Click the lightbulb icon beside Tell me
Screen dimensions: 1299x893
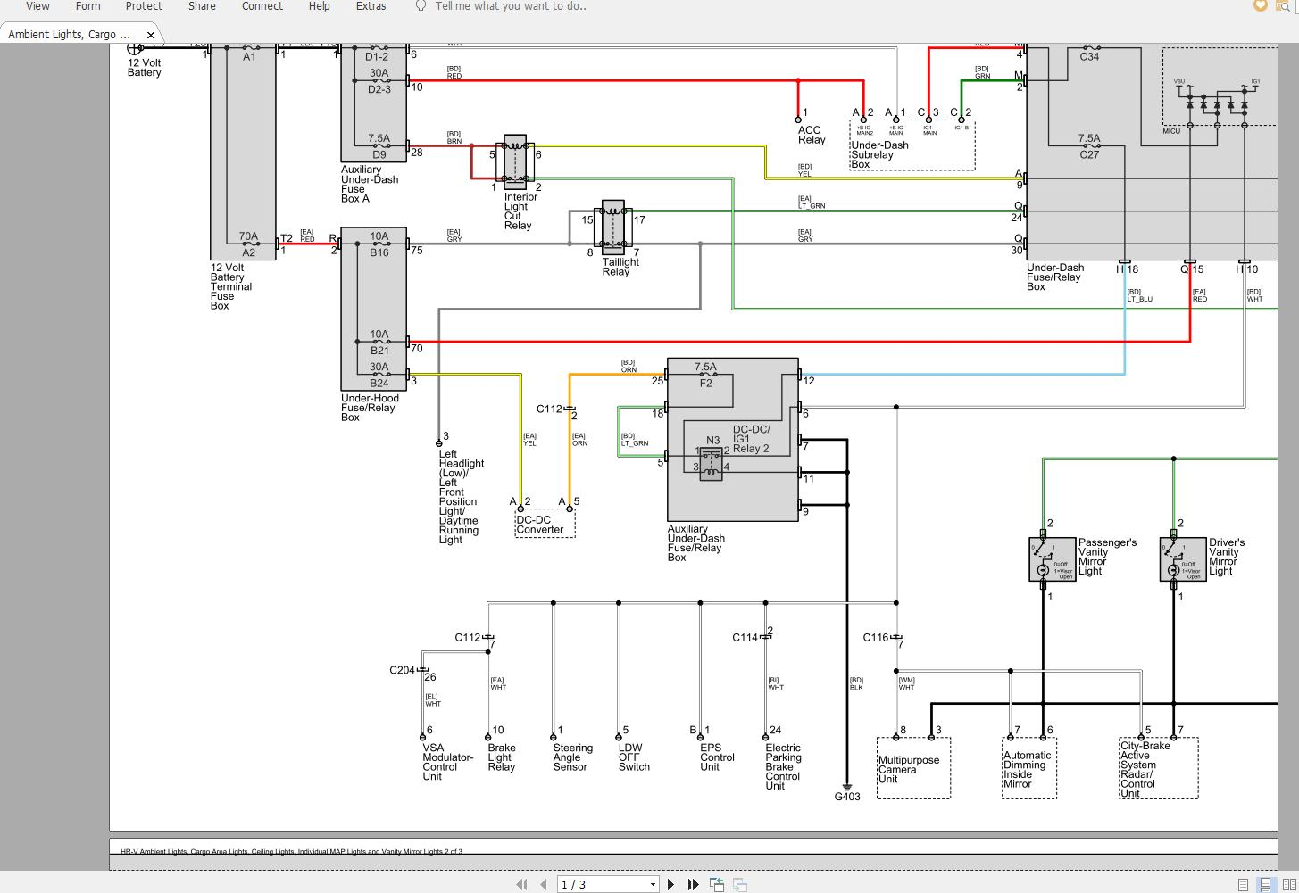(x=421, y=6)
